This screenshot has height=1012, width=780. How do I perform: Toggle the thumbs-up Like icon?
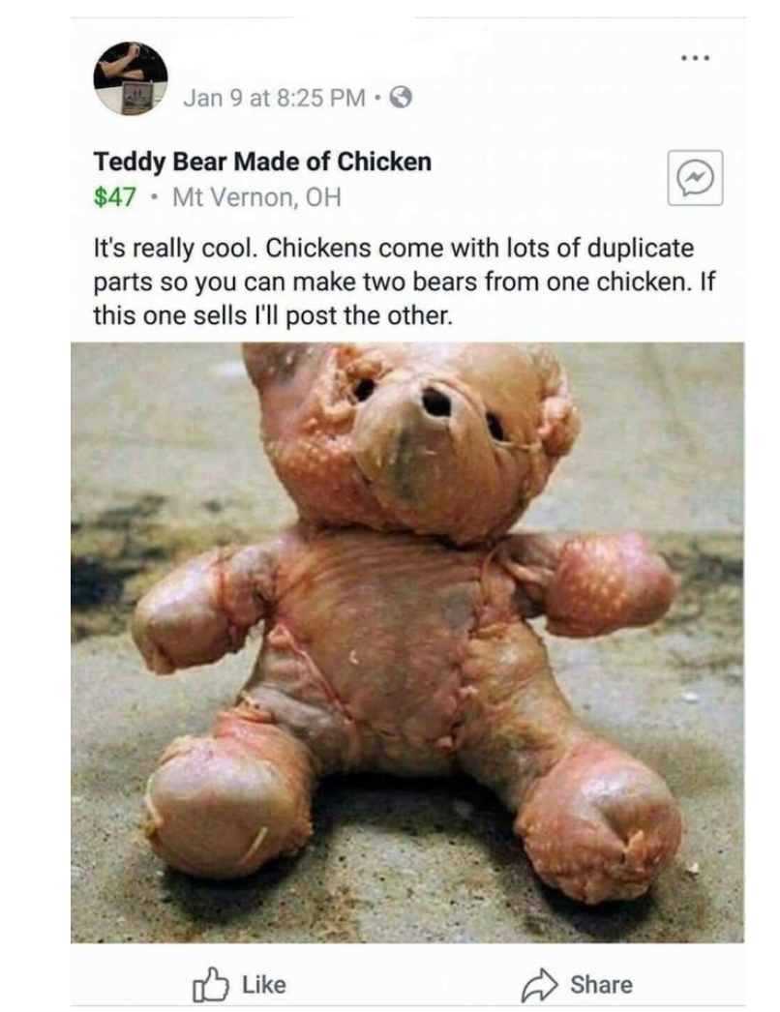point(211,984)
